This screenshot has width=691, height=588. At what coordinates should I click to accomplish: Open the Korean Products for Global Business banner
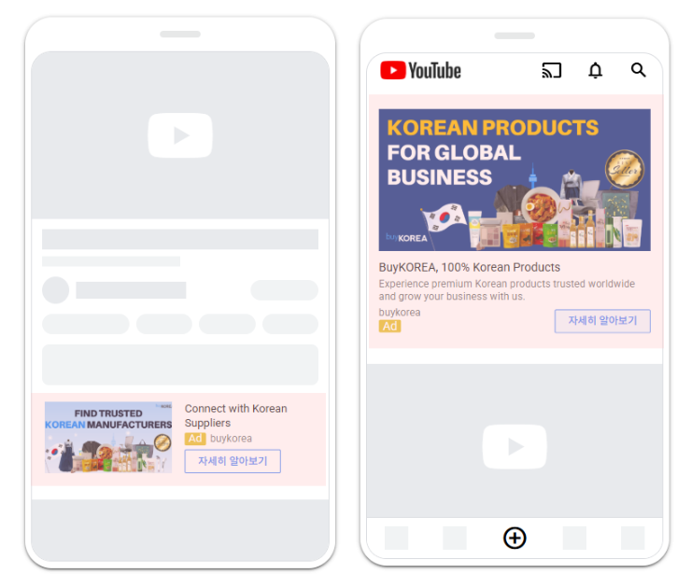(x=515, y=180)
